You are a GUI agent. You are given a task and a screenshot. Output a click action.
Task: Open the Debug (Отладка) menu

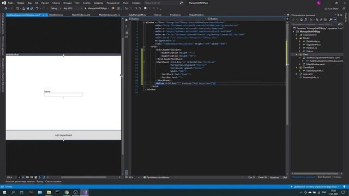67,3
